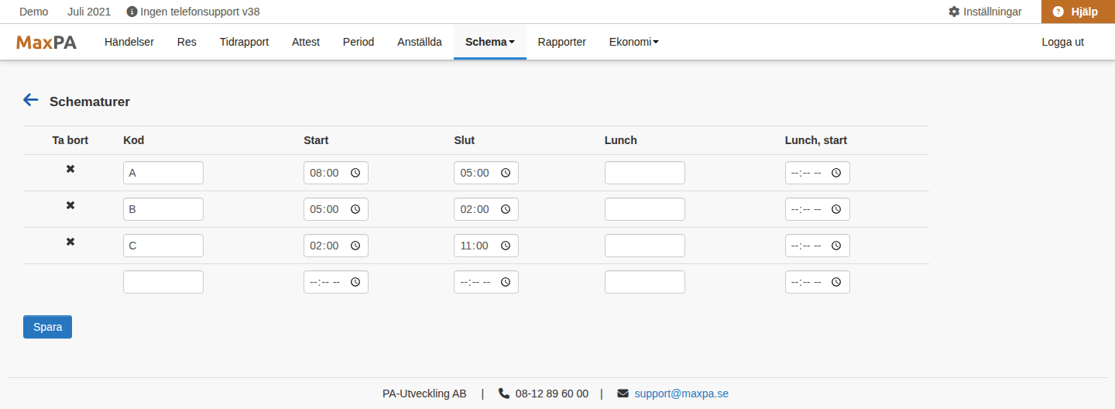The width and height of the screenshot is (1115, 409).
Task: Open time picker clock in row B Slut
Action: tap(506, 209)
